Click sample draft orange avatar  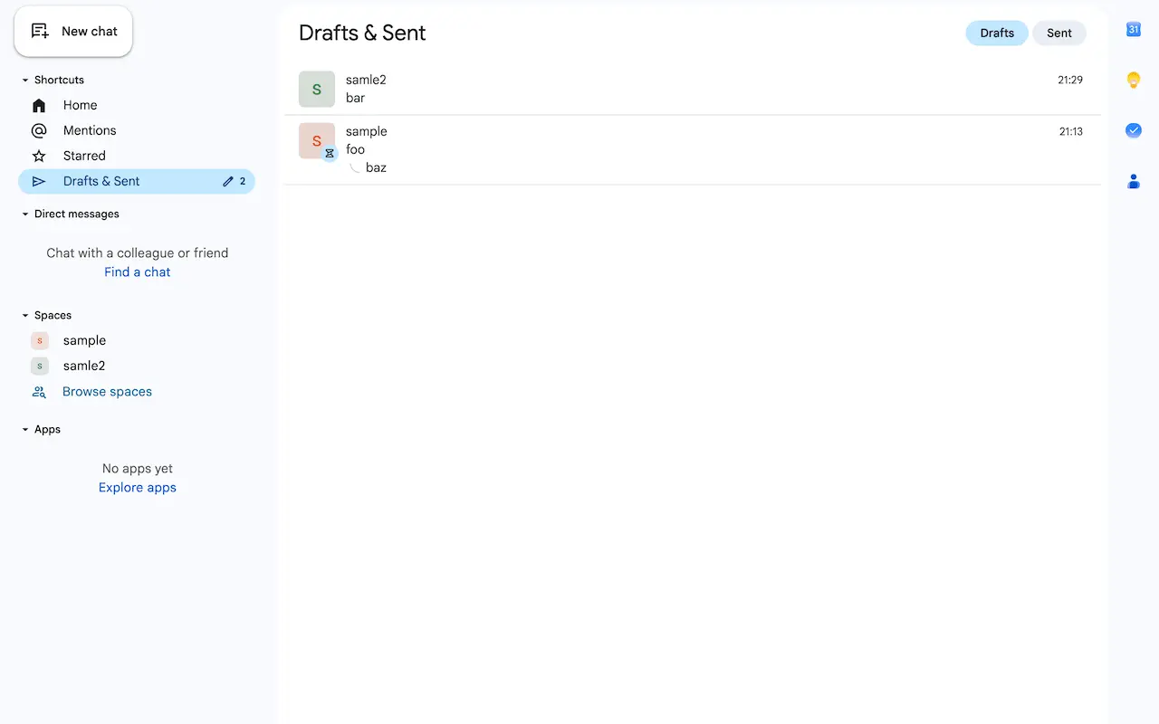pyautogui.click(x=317, y=140)
